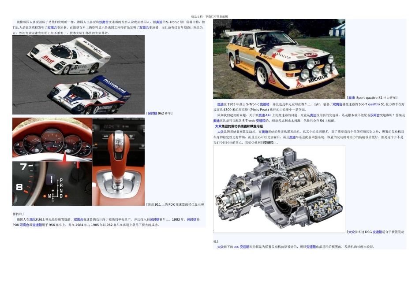This screenshot has width=419, height=296.
Task: Click the 变速箱 link after 1985年推出S-Tronic
Action: pyautogui.click(x=265, y=104)
